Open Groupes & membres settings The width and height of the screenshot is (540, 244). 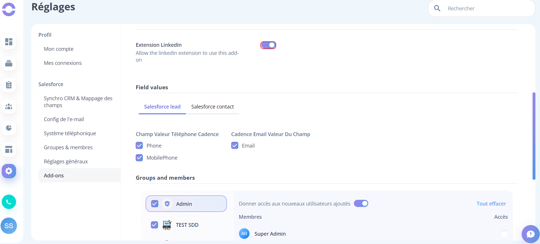coord(68,148)
